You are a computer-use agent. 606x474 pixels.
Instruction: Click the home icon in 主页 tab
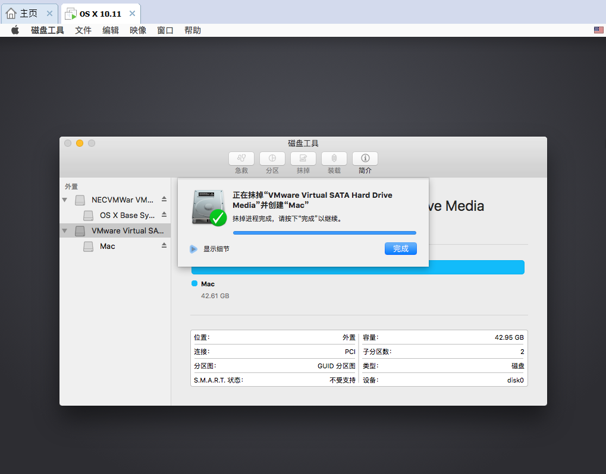pos(11,14)
